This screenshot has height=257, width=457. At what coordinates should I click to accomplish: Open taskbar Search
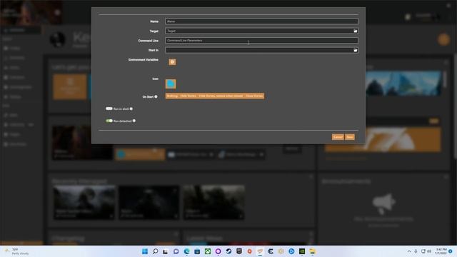coord(156,251)
